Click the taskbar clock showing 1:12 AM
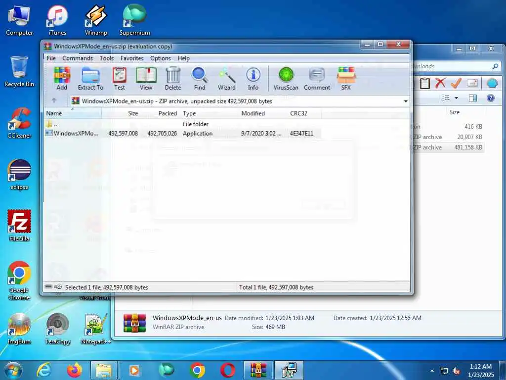Viewport: 506px width, 380px height. [x=481, y=371]
